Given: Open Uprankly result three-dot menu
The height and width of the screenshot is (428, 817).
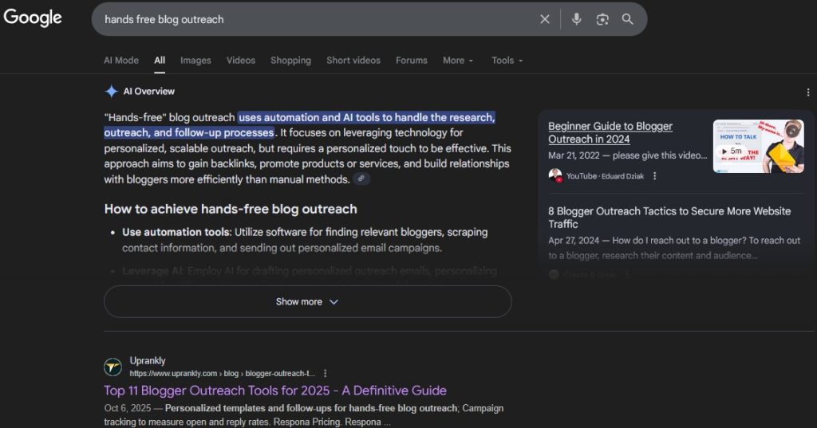Looking at the screenshot, I should click(326, 373).
